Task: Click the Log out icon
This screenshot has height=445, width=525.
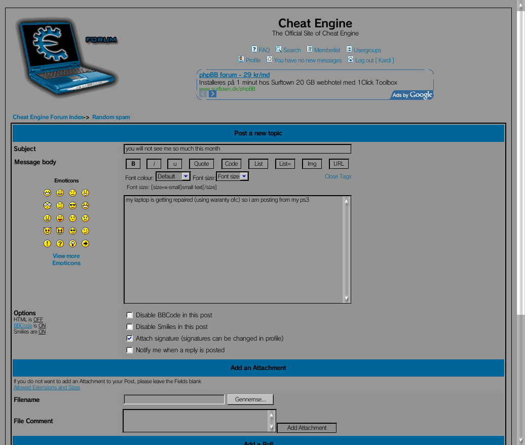Action: point(350,60)
